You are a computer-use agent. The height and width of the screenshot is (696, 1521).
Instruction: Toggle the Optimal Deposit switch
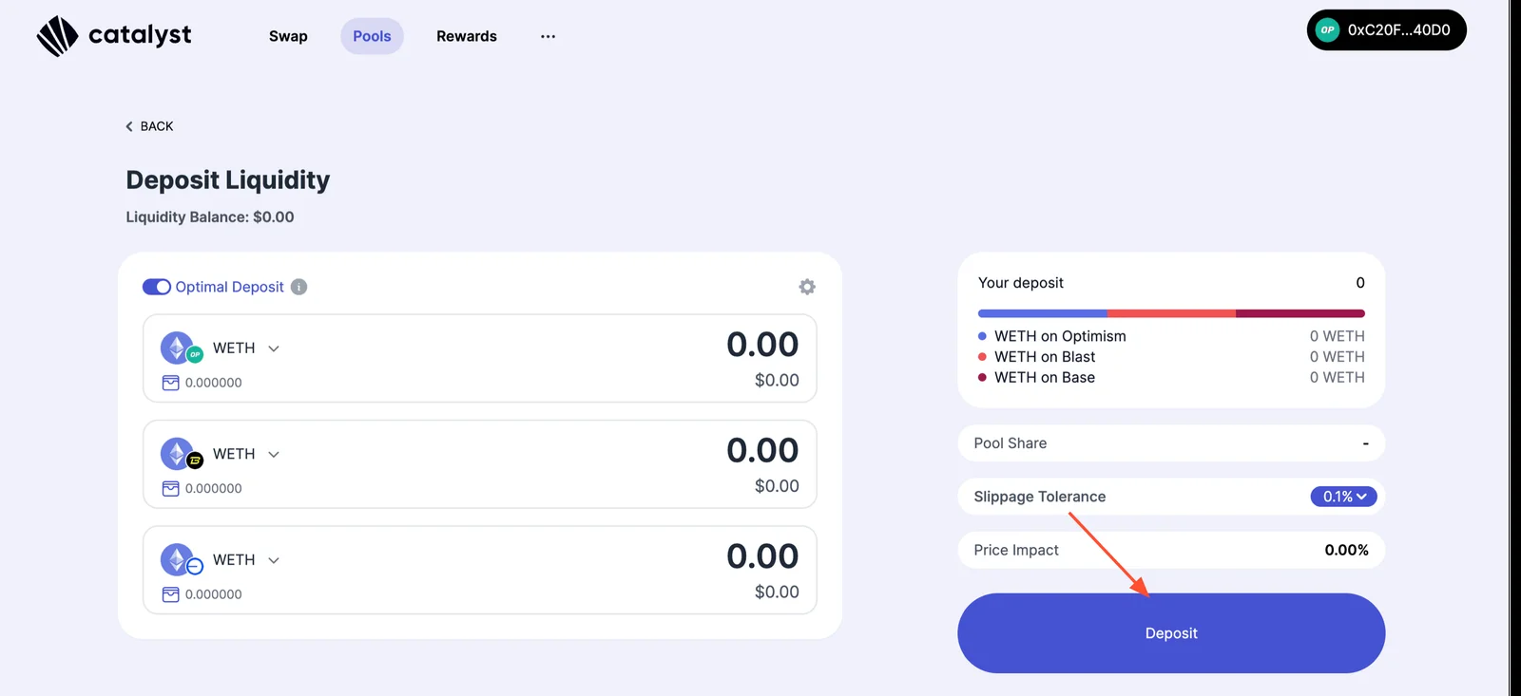157,287
